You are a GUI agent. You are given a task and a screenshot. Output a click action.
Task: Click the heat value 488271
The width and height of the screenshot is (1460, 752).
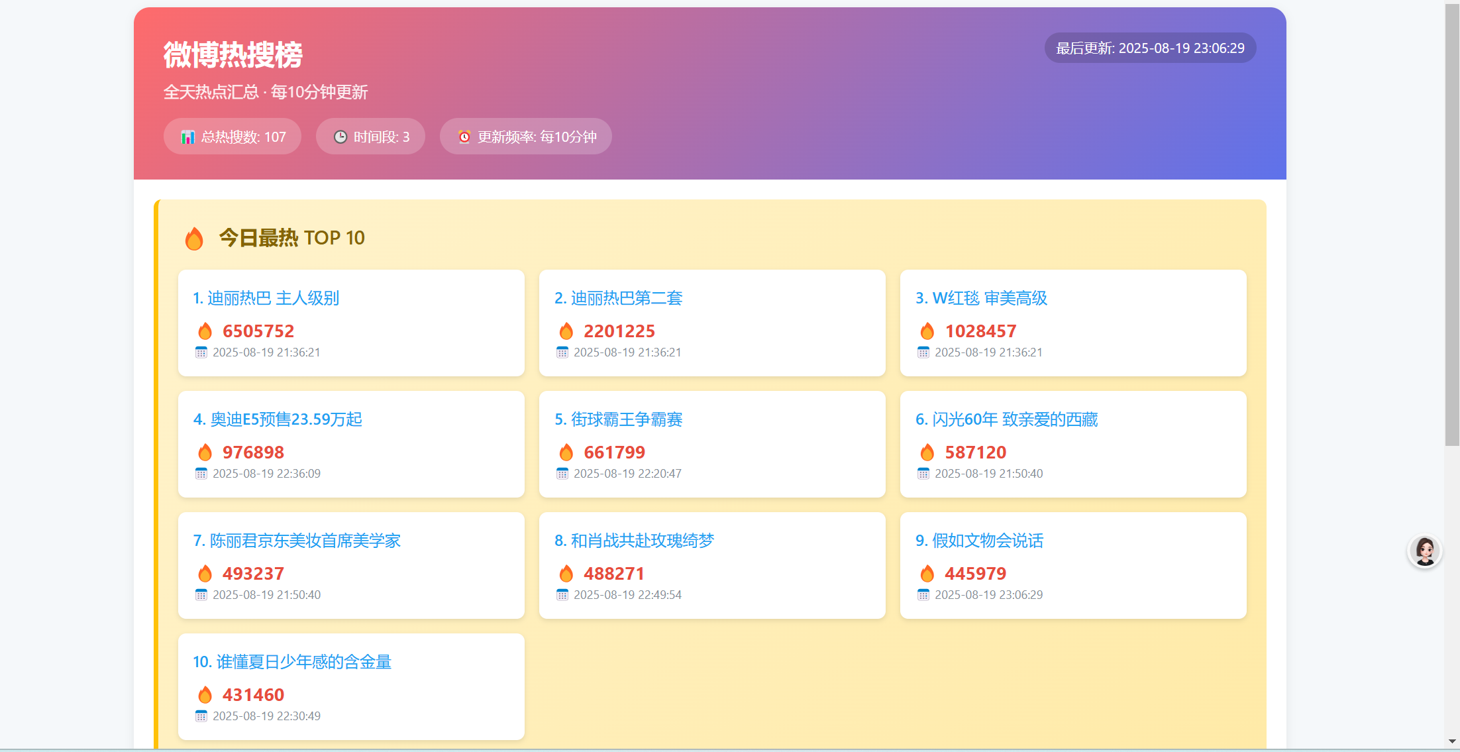[614, 574]
